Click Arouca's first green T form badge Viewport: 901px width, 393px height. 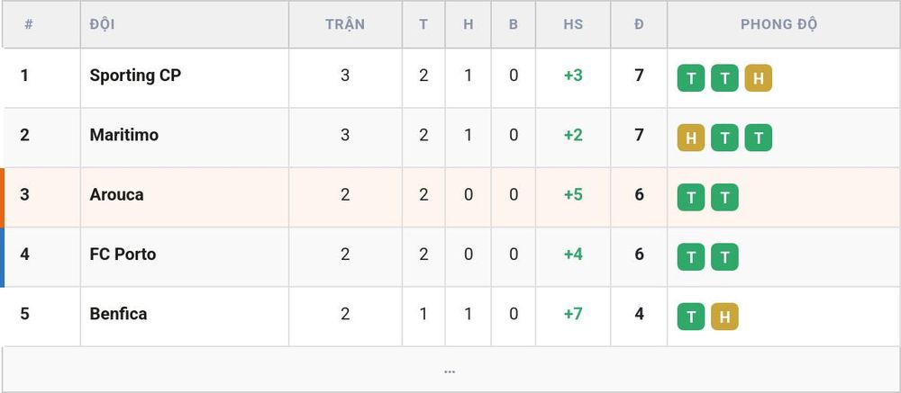pos(691,198)
